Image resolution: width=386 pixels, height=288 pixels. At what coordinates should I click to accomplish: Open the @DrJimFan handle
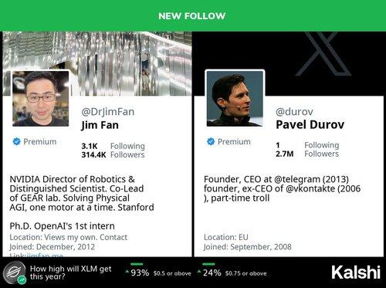[x=108, y=112]
